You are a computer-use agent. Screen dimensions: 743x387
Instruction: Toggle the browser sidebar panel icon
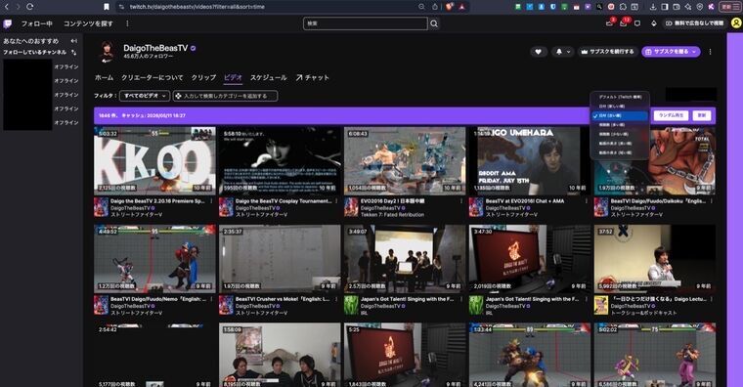tap(665, 7)
